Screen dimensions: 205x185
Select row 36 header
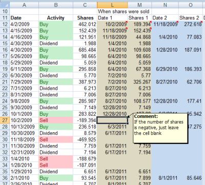(x=5, y=178)
